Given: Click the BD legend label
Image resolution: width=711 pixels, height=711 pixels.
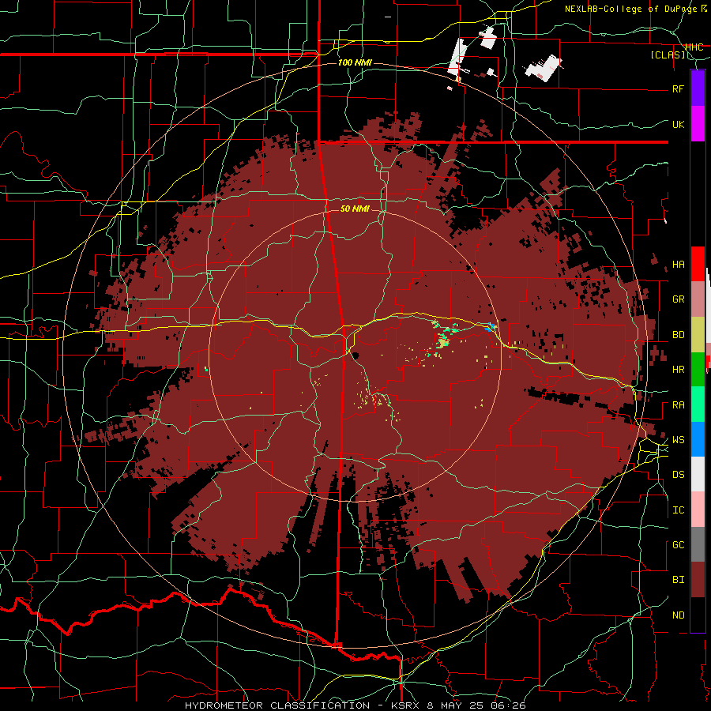Looking at the screenshot, I should click(678, 335).
